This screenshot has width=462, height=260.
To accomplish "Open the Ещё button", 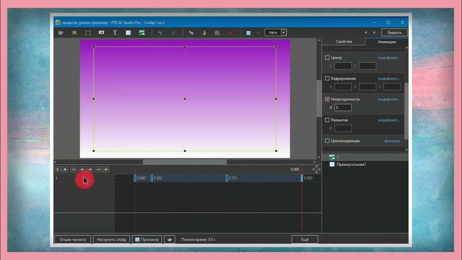I will click(x=305, y=239).
